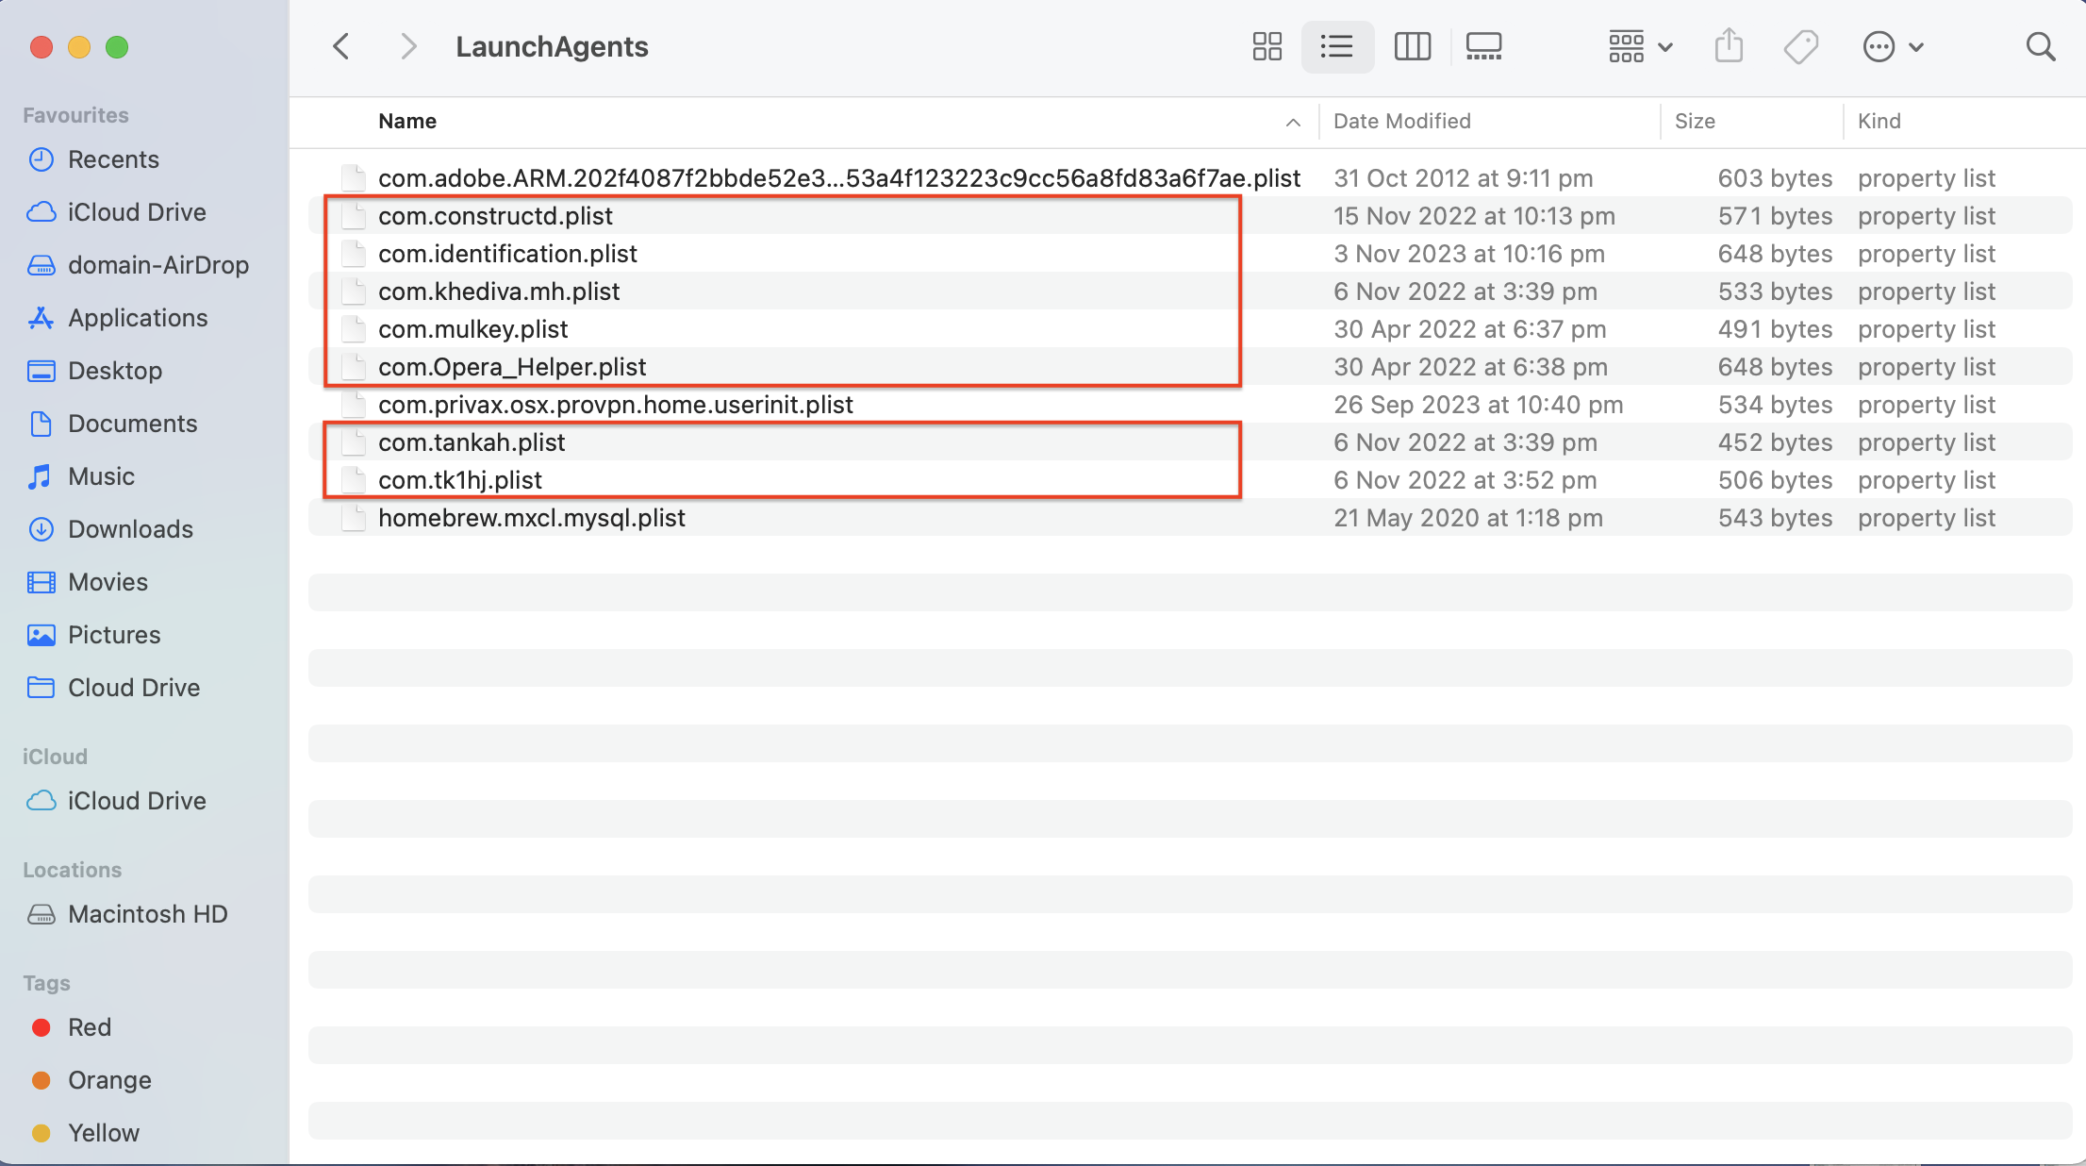Click the Edit Tags icon
This screenshot has width=2086, height=1166.
point(1800,46)
